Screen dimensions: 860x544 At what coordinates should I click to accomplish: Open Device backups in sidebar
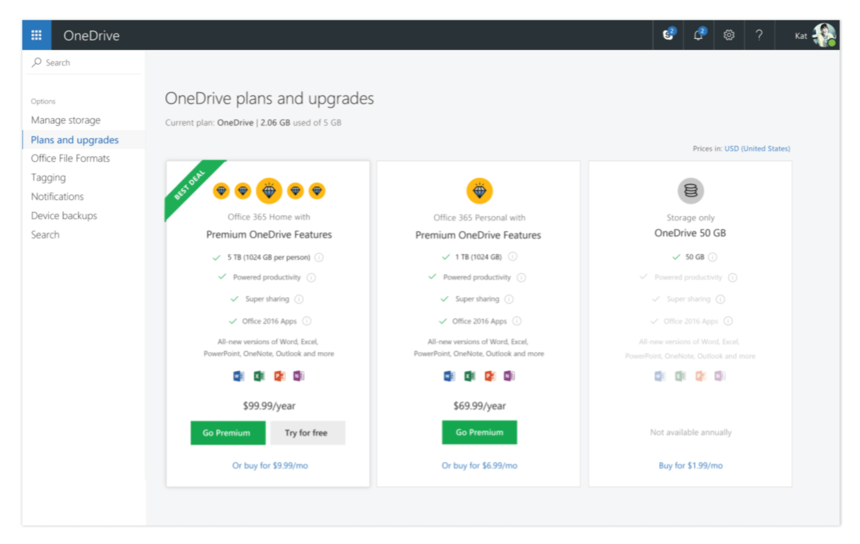[x=64, y=215]
